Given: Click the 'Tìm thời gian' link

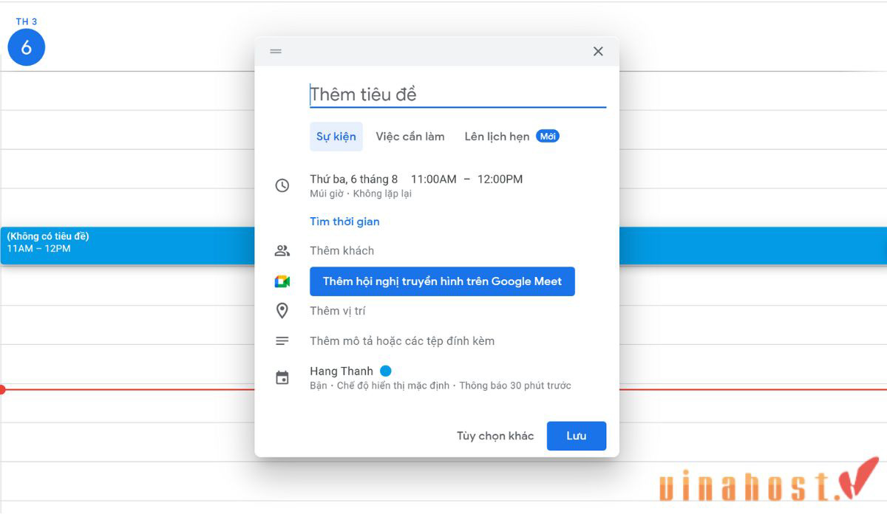Looking at the screenshot, I should point(344,222).
